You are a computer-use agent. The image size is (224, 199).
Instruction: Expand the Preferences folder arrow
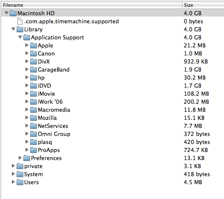click(x=20, y=158)
